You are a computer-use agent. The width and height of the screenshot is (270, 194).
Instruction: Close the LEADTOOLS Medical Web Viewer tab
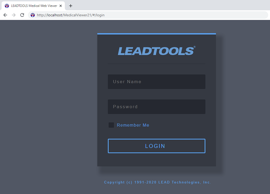[x=60, y=6]
